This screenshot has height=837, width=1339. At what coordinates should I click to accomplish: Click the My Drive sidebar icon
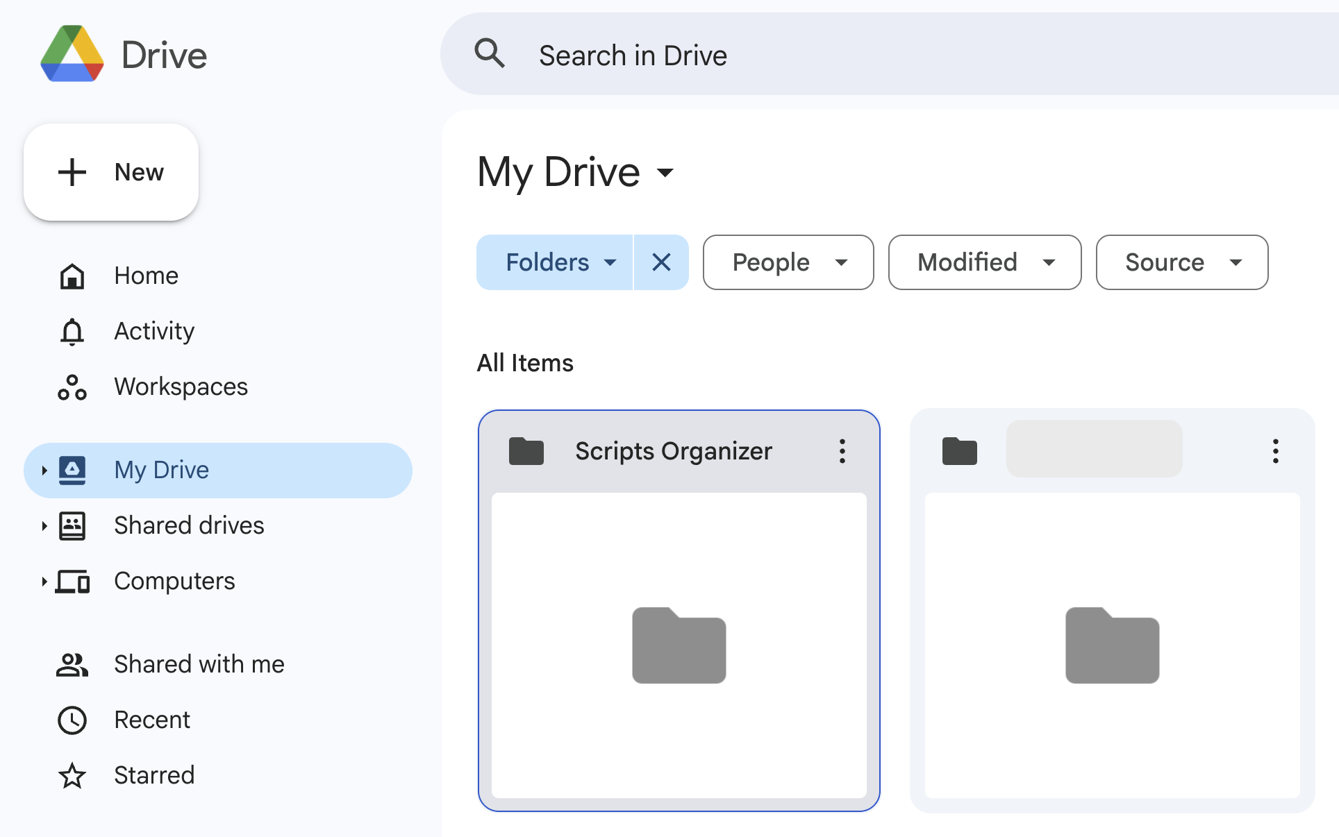(x=72, y=471)
